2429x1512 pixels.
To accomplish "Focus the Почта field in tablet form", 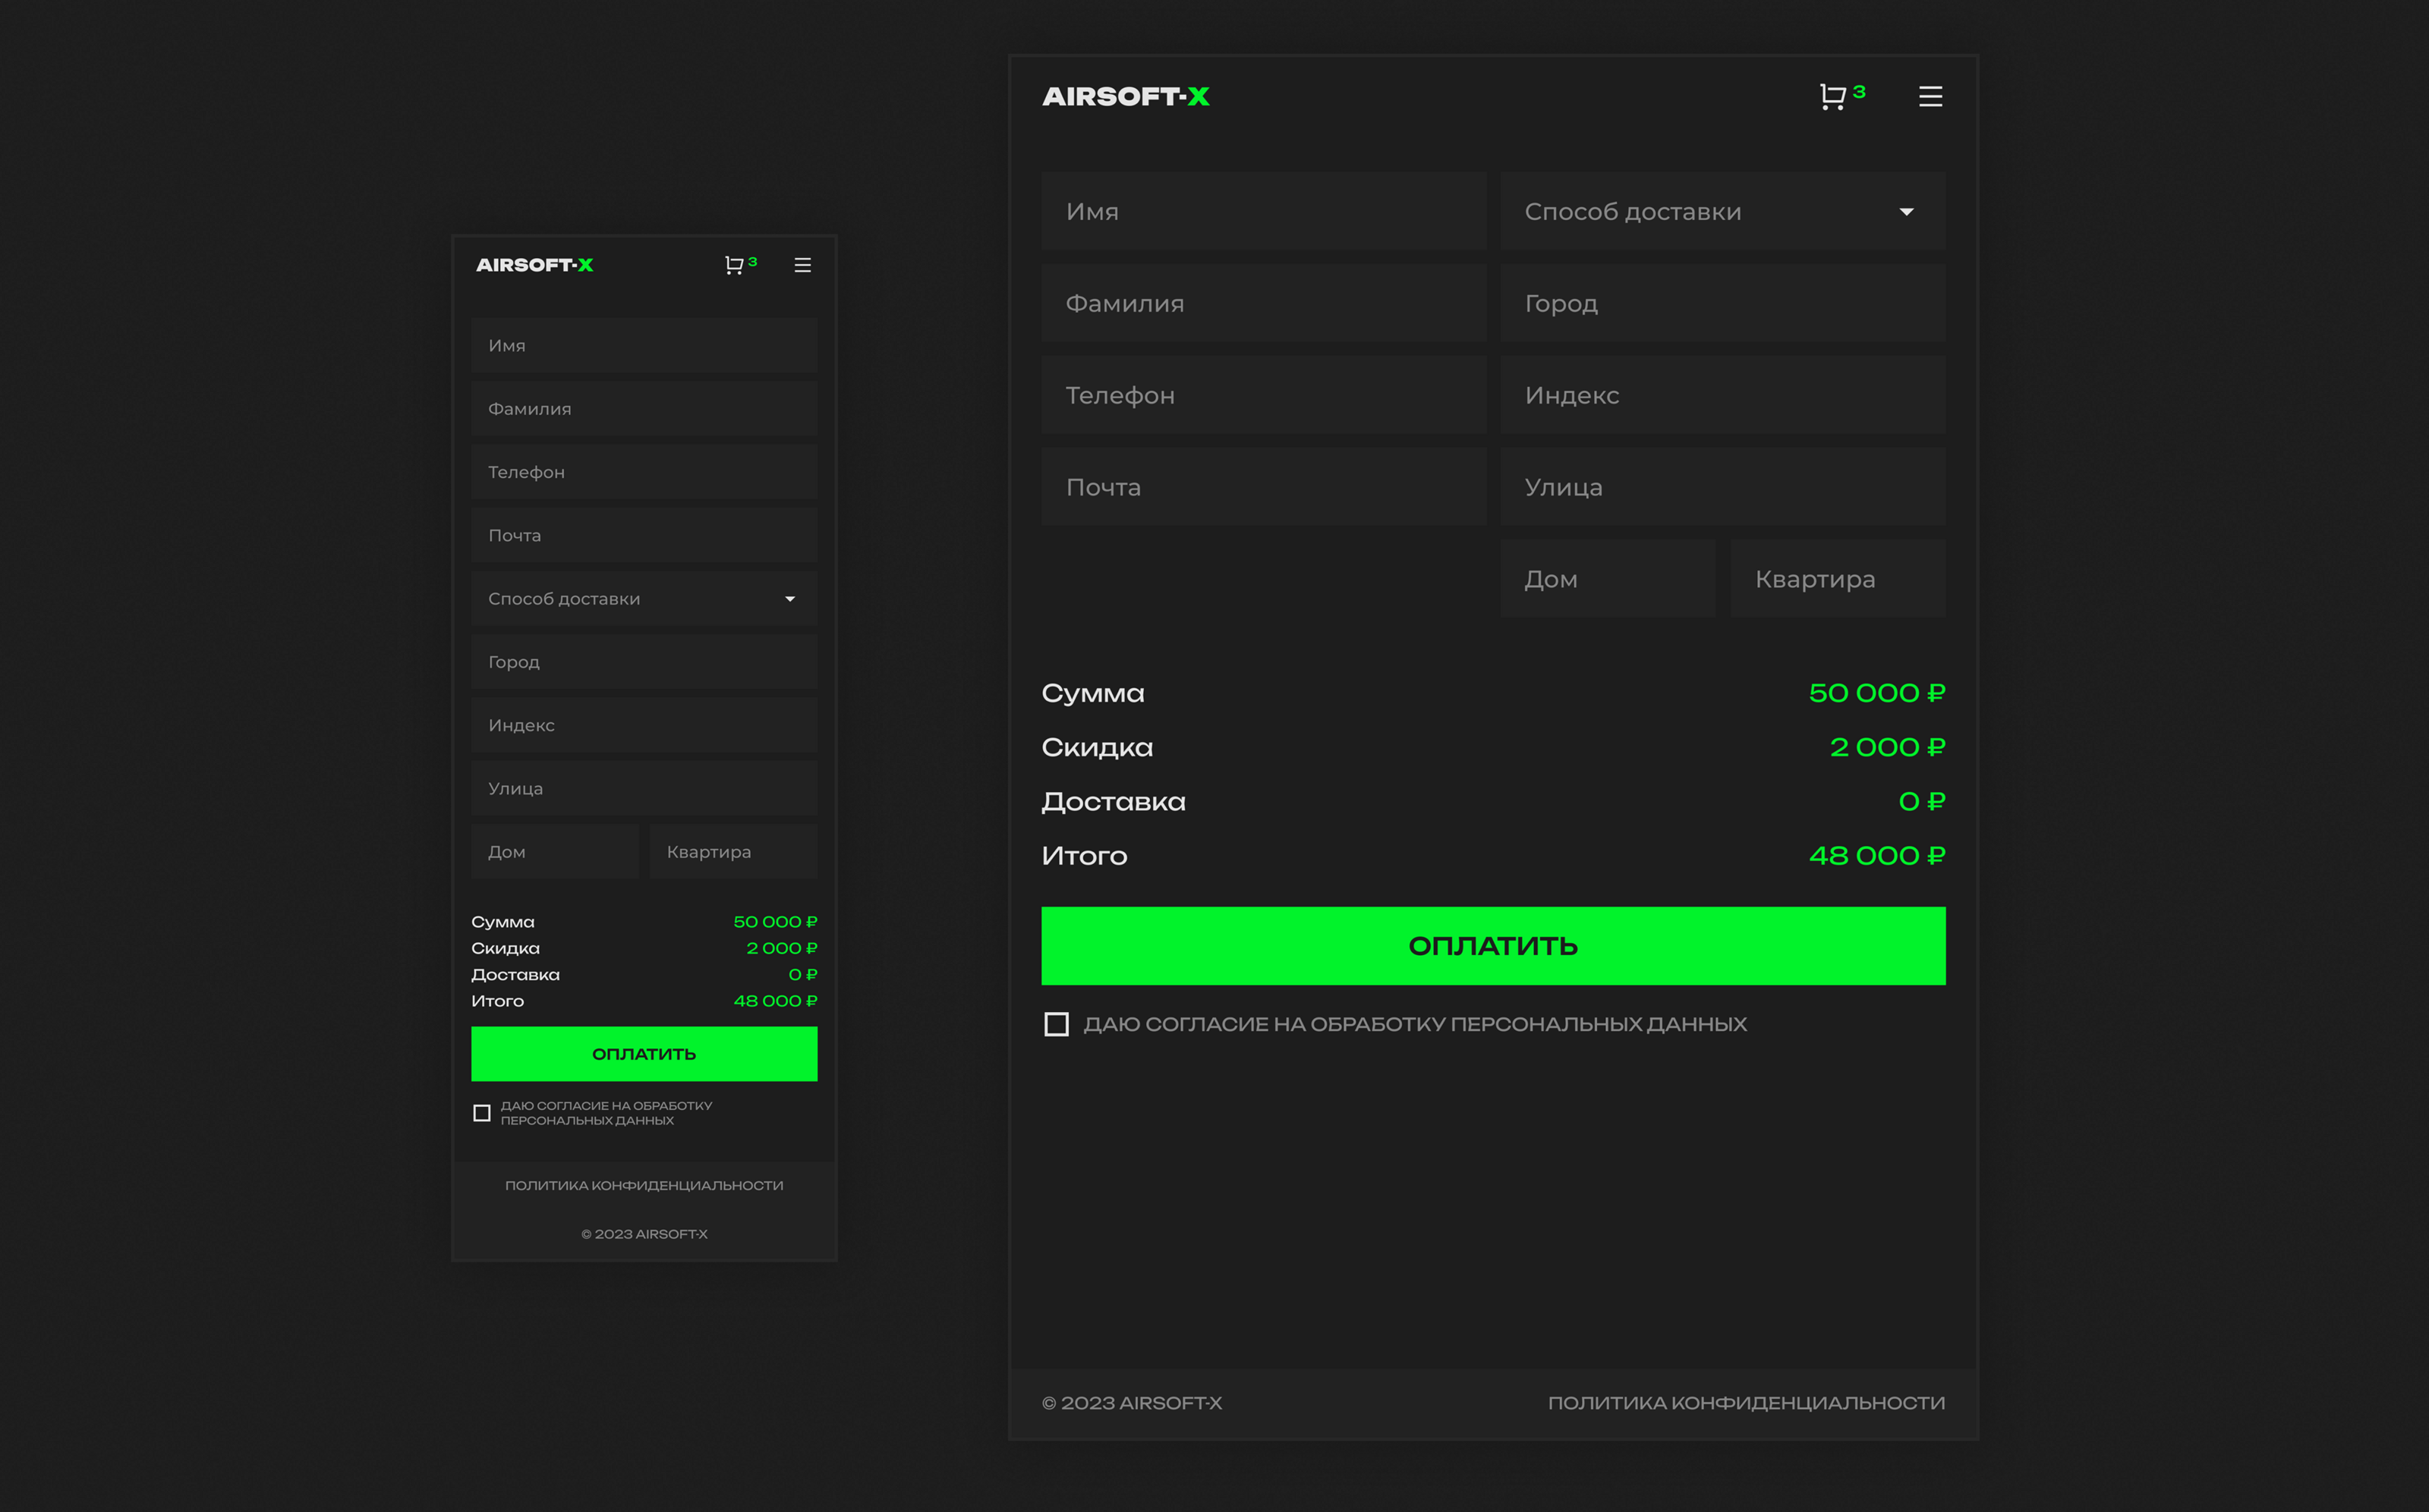I will point(1264,488).
